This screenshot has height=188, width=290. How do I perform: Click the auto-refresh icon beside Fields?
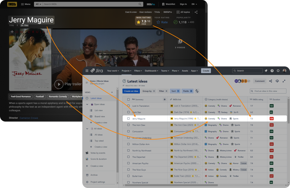coord(197,91)
